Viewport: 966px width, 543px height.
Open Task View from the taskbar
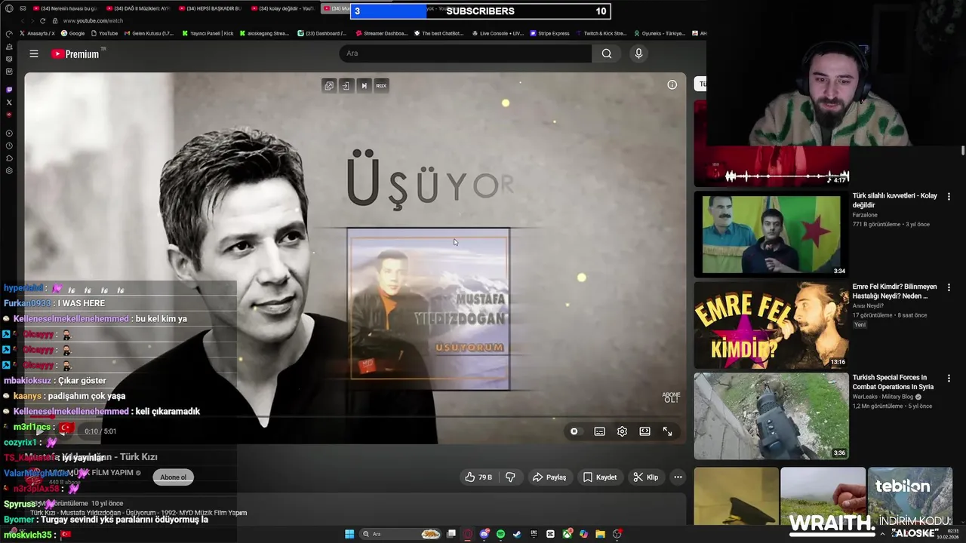[x=451, y=534]
